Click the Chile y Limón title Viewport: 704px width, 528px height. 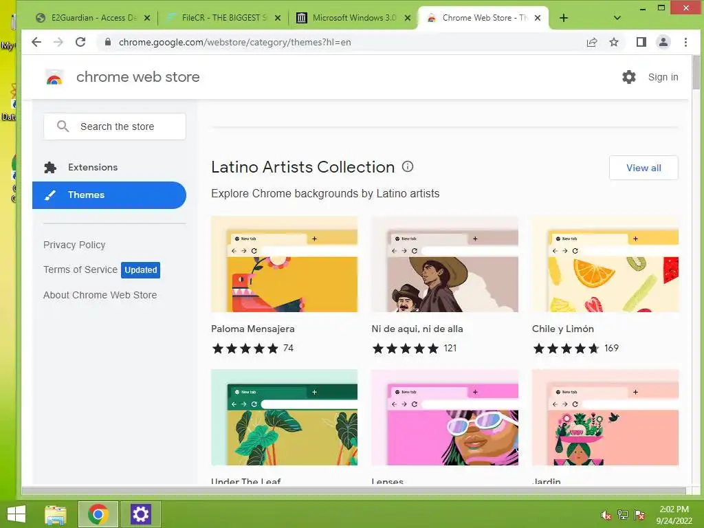tap(562, 329)
